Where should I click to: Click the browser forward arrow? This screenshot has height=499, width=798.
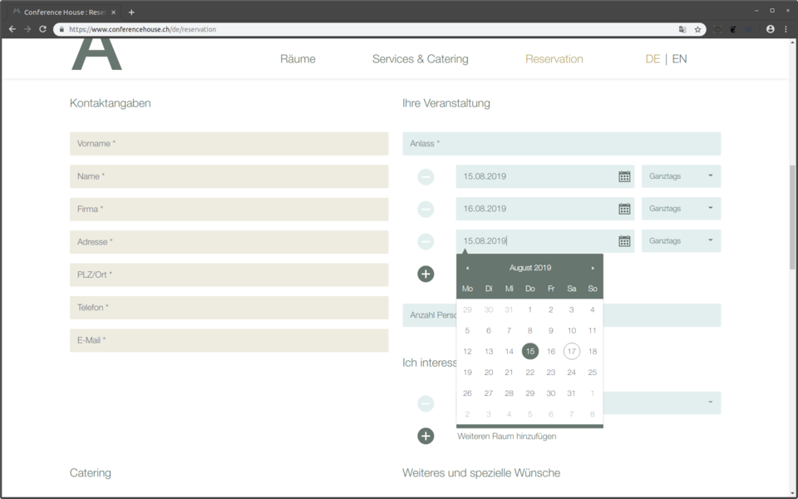coord(27,29)
